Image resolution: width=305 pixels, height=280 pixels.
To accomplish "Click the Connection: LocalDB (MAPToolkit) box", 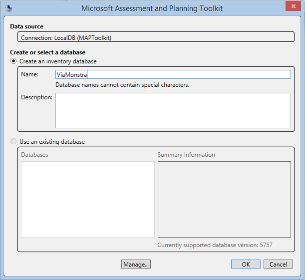I will point(156,37).
